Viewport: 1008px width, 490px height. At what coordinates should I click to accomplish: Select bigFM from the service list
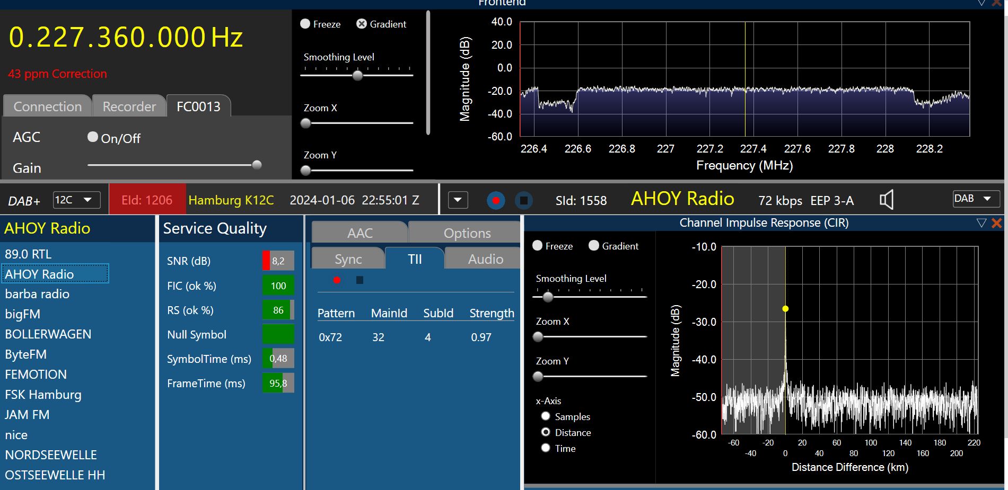click(x=23, y=314)
